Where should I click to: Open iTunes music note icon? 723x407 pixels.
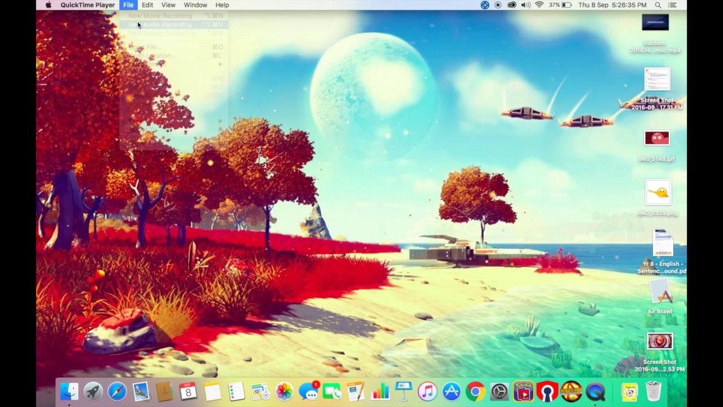tap(428, 391)
